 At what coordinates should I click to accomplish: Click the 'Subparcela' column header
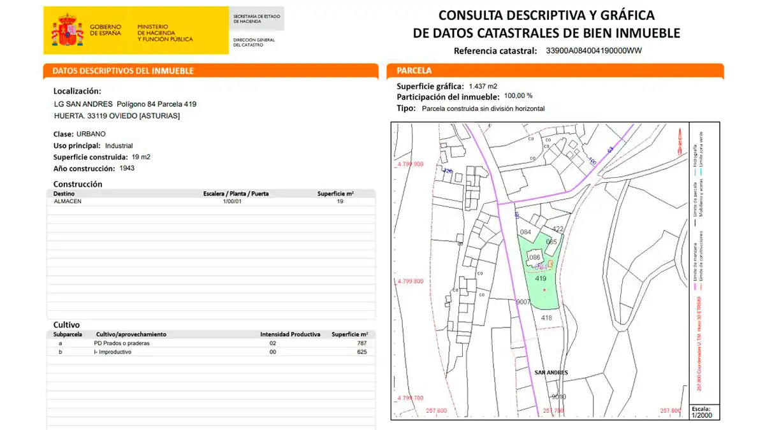click(x=68, y=334)
